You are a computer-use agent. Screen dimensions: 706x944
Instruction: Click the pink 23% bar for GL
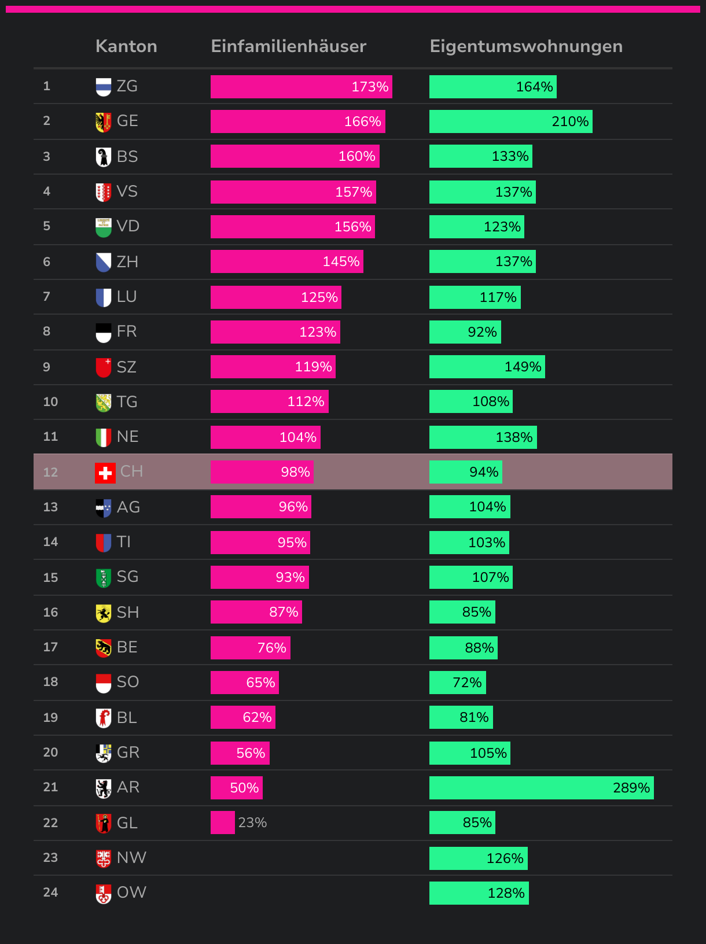(x=222, y=823)
